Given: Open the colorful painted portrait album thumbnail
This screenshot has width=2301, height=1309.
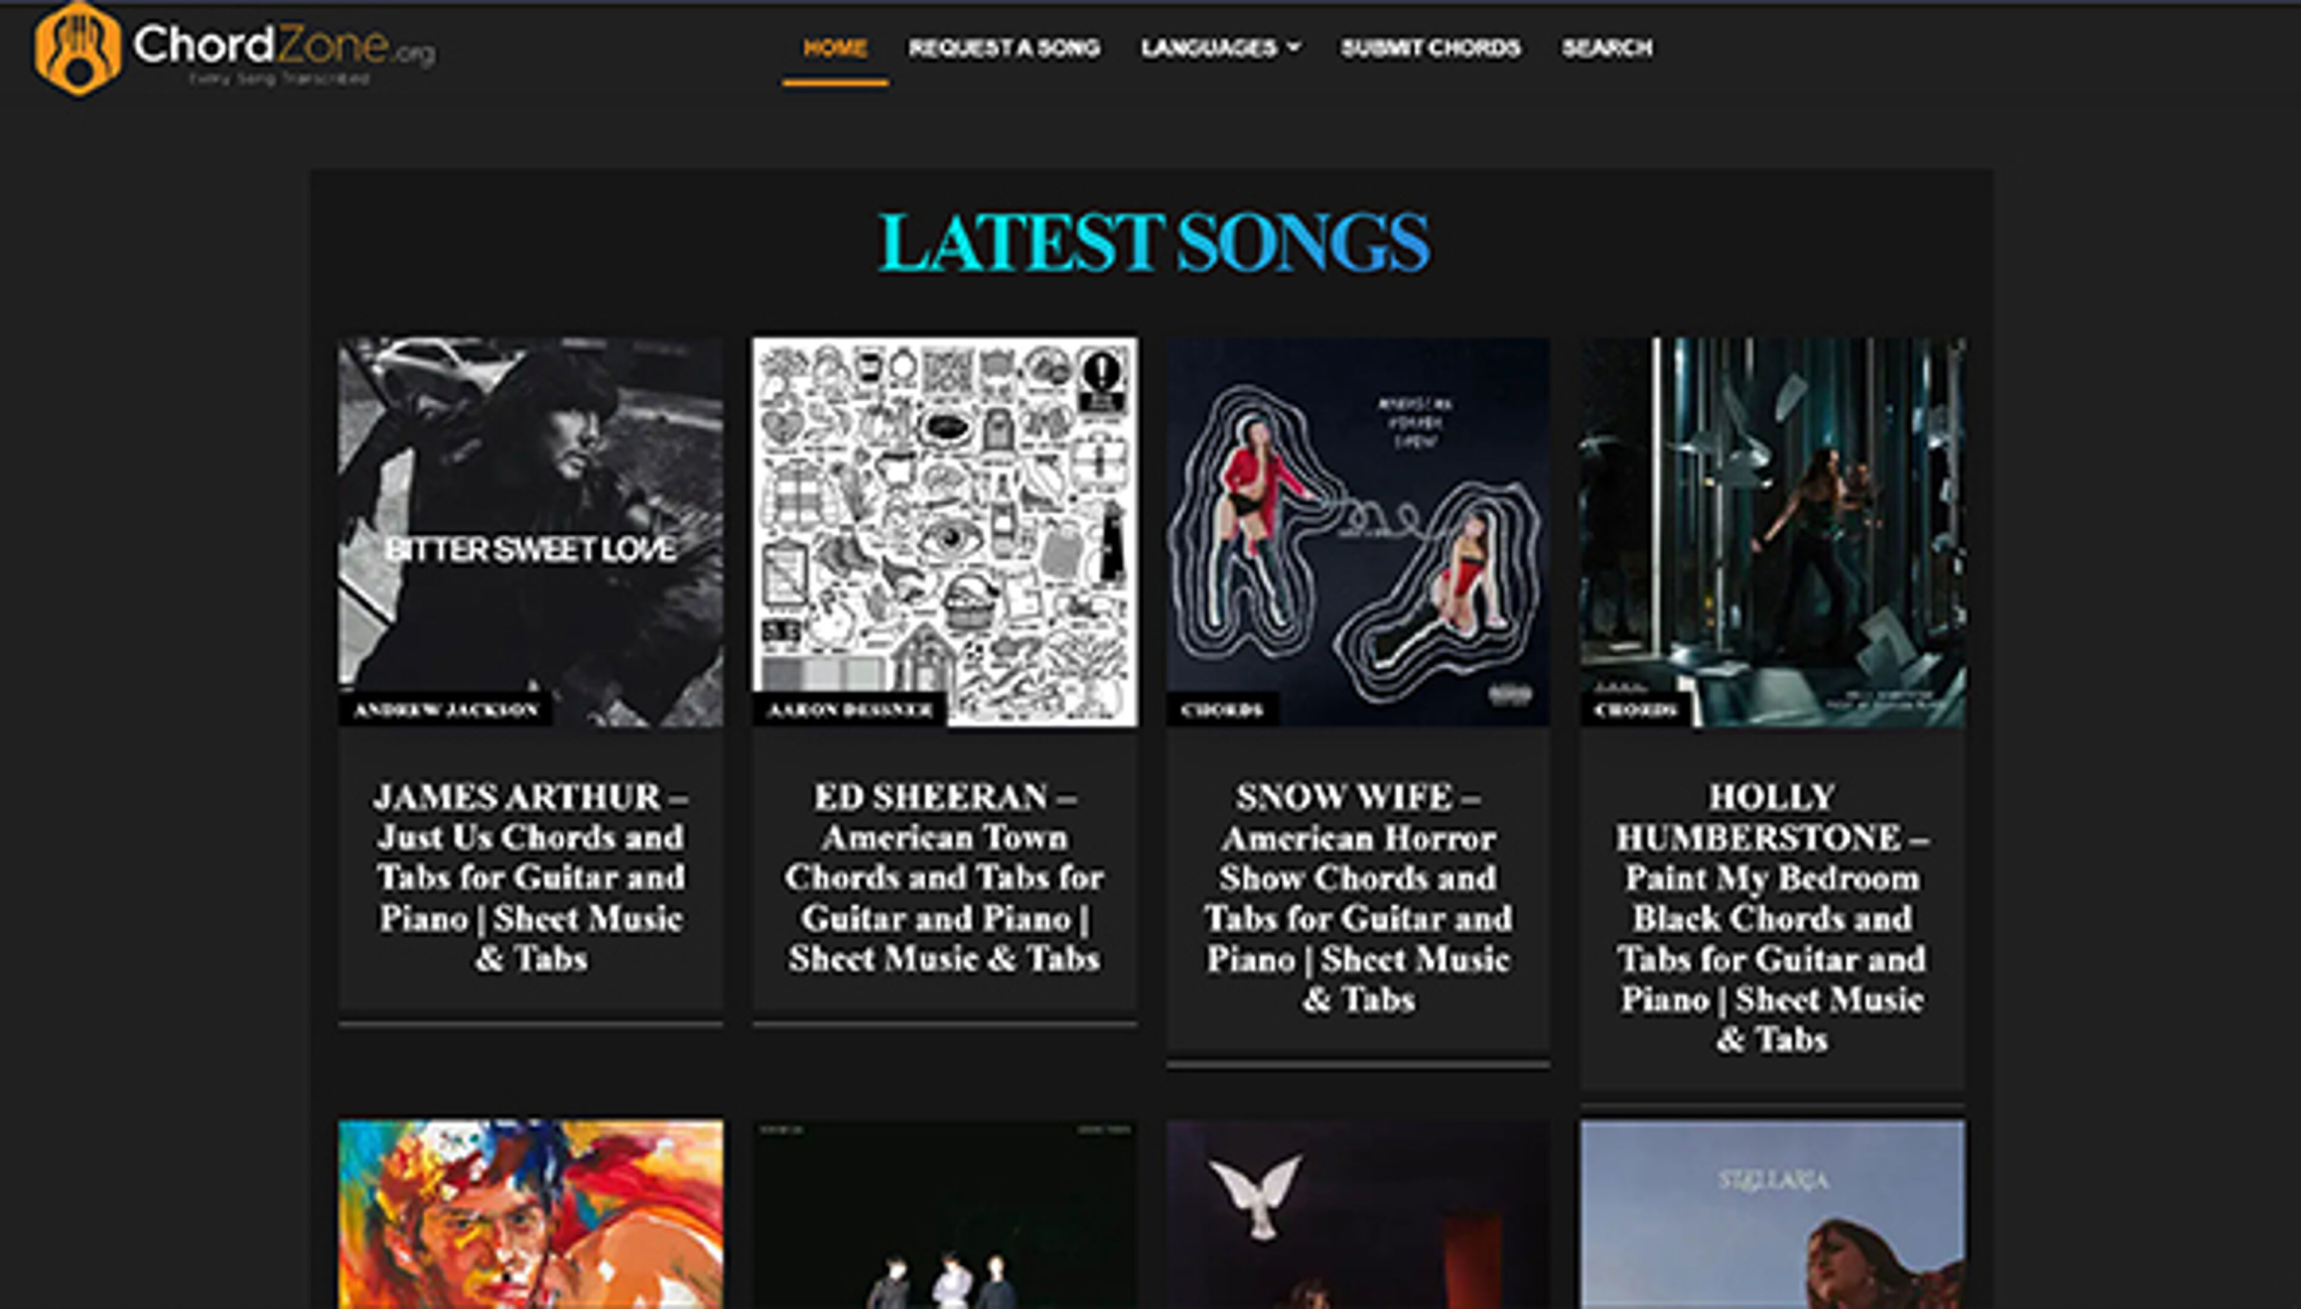Looking at the screenshot, I should (x=531, y=1214).
